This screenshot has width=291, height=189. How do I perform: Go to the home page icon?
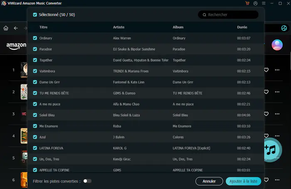coord(6,28)
